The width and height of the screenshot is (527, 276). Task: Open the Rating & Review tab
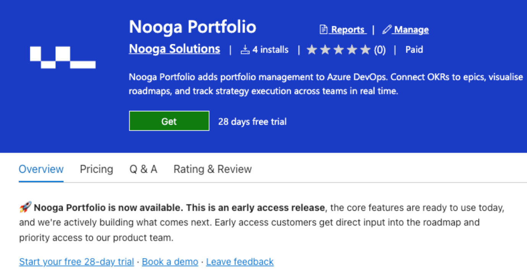212,169
